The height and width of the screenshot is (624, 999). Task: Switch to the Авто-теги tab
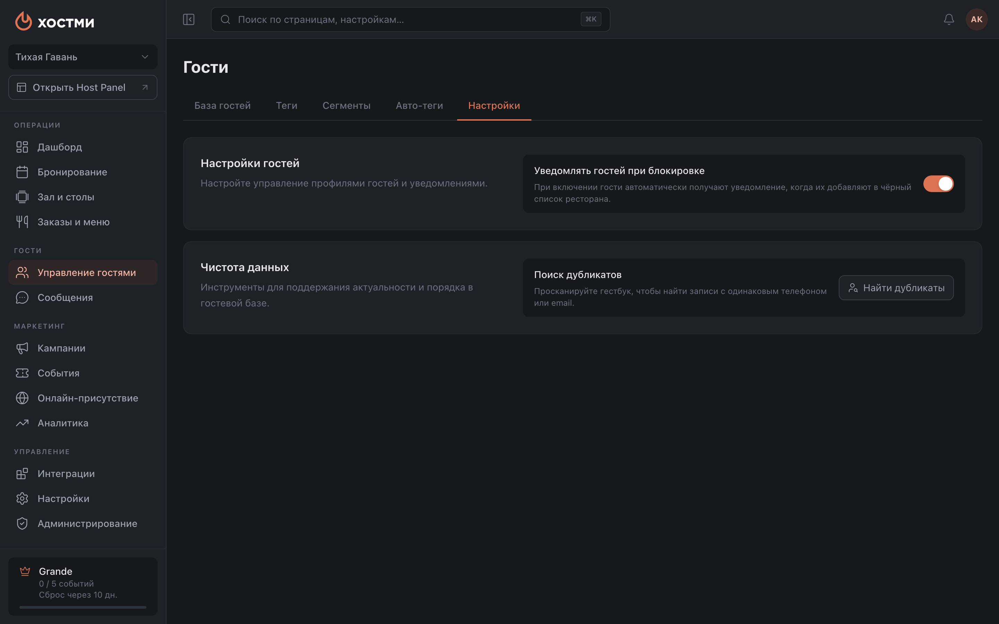click(x=419, y=106)
